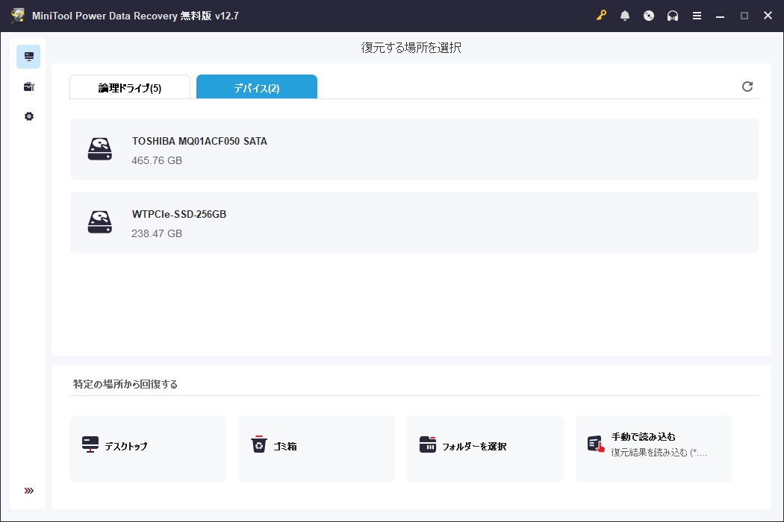This screenshot has height=522, width=784.
Task: Select the デバイス(2) tab
Action: 256,88
